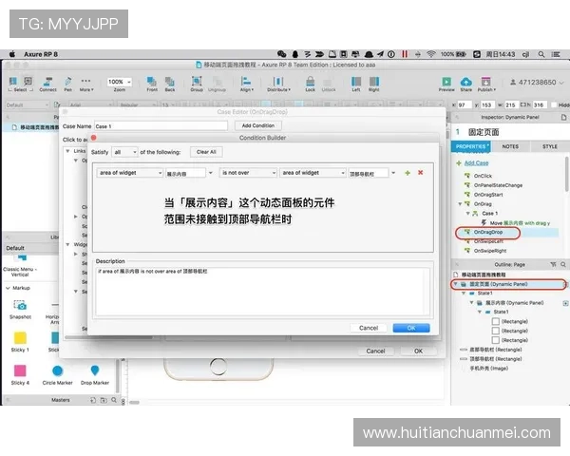Image resolution: width=570 pixels, height=456 pixels.
Task: Click the 展示内容 widget name field
Action: coord(185,174)
